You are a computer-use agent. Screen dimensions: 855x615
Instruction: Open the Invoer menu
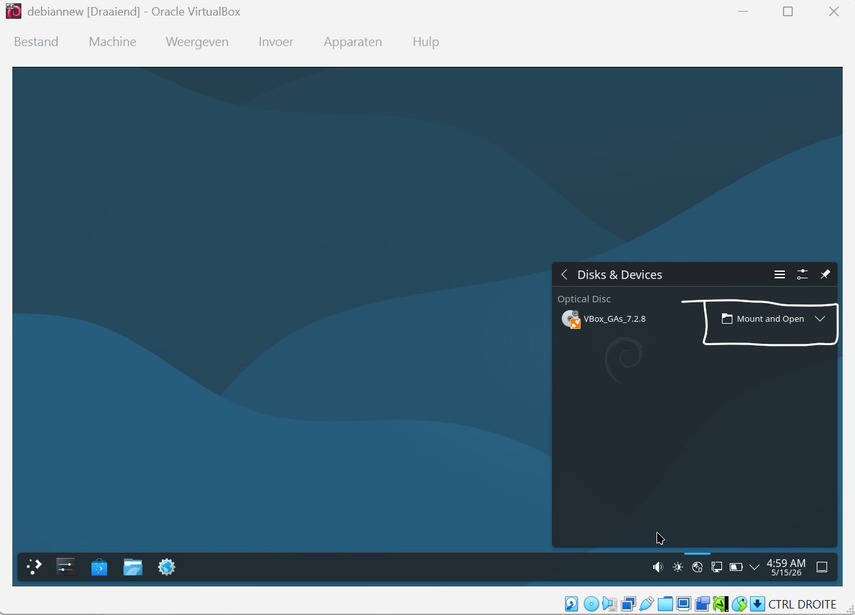276,42
